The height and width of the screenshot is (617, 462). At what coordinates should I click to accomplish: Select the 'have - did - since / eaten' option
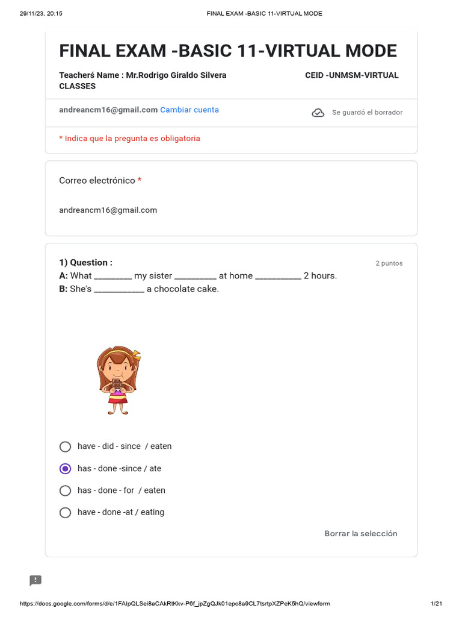coord(66,446)
